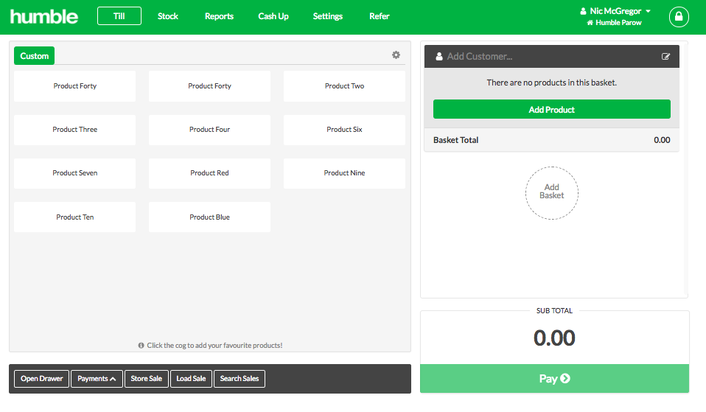
Task: Click the favourite products hint text
Action: [210, 346]
